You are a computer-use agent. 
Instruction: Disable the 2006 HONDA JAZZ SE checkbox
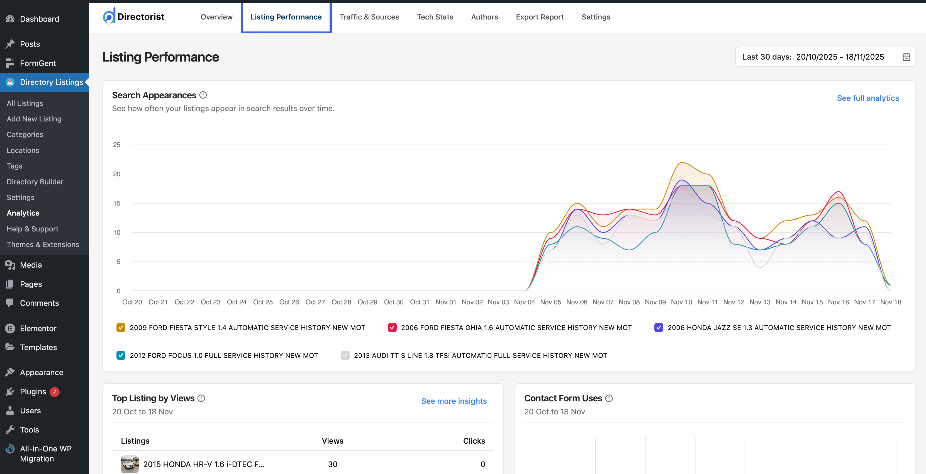[659, 328]
